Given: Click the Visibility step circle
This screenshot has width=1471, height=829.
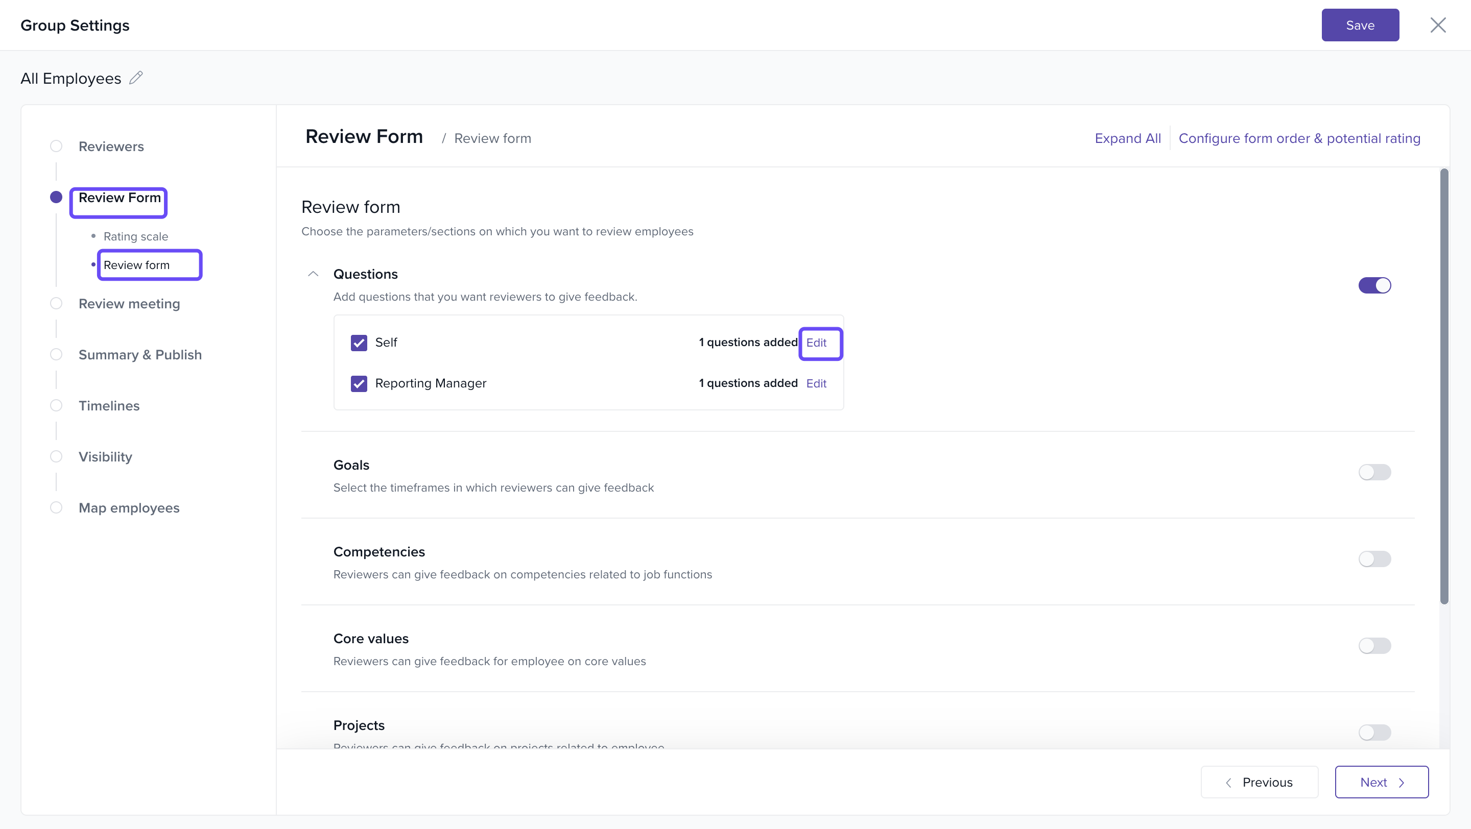Looking at the screenshot, I should [56, 456].
